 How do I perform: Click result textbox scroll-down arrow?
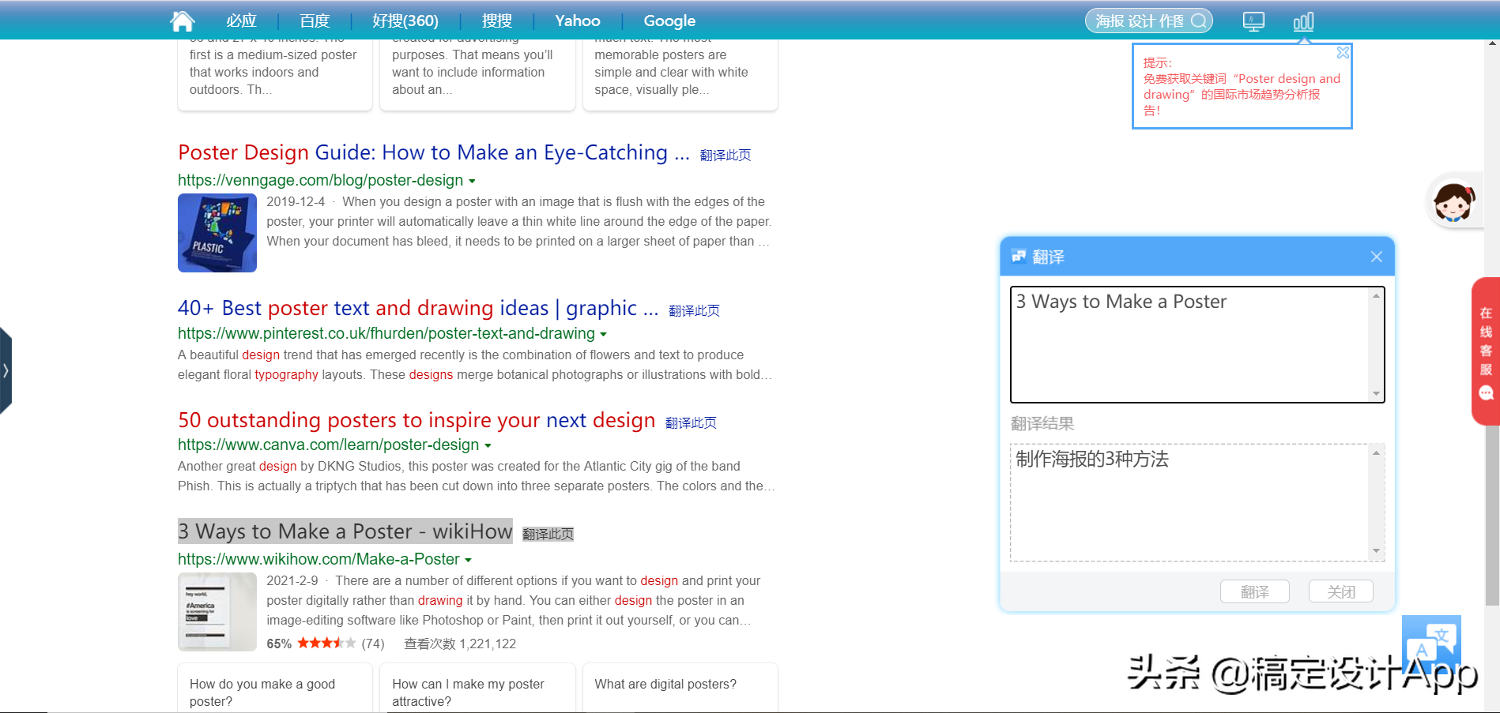tap(1376, 551)
